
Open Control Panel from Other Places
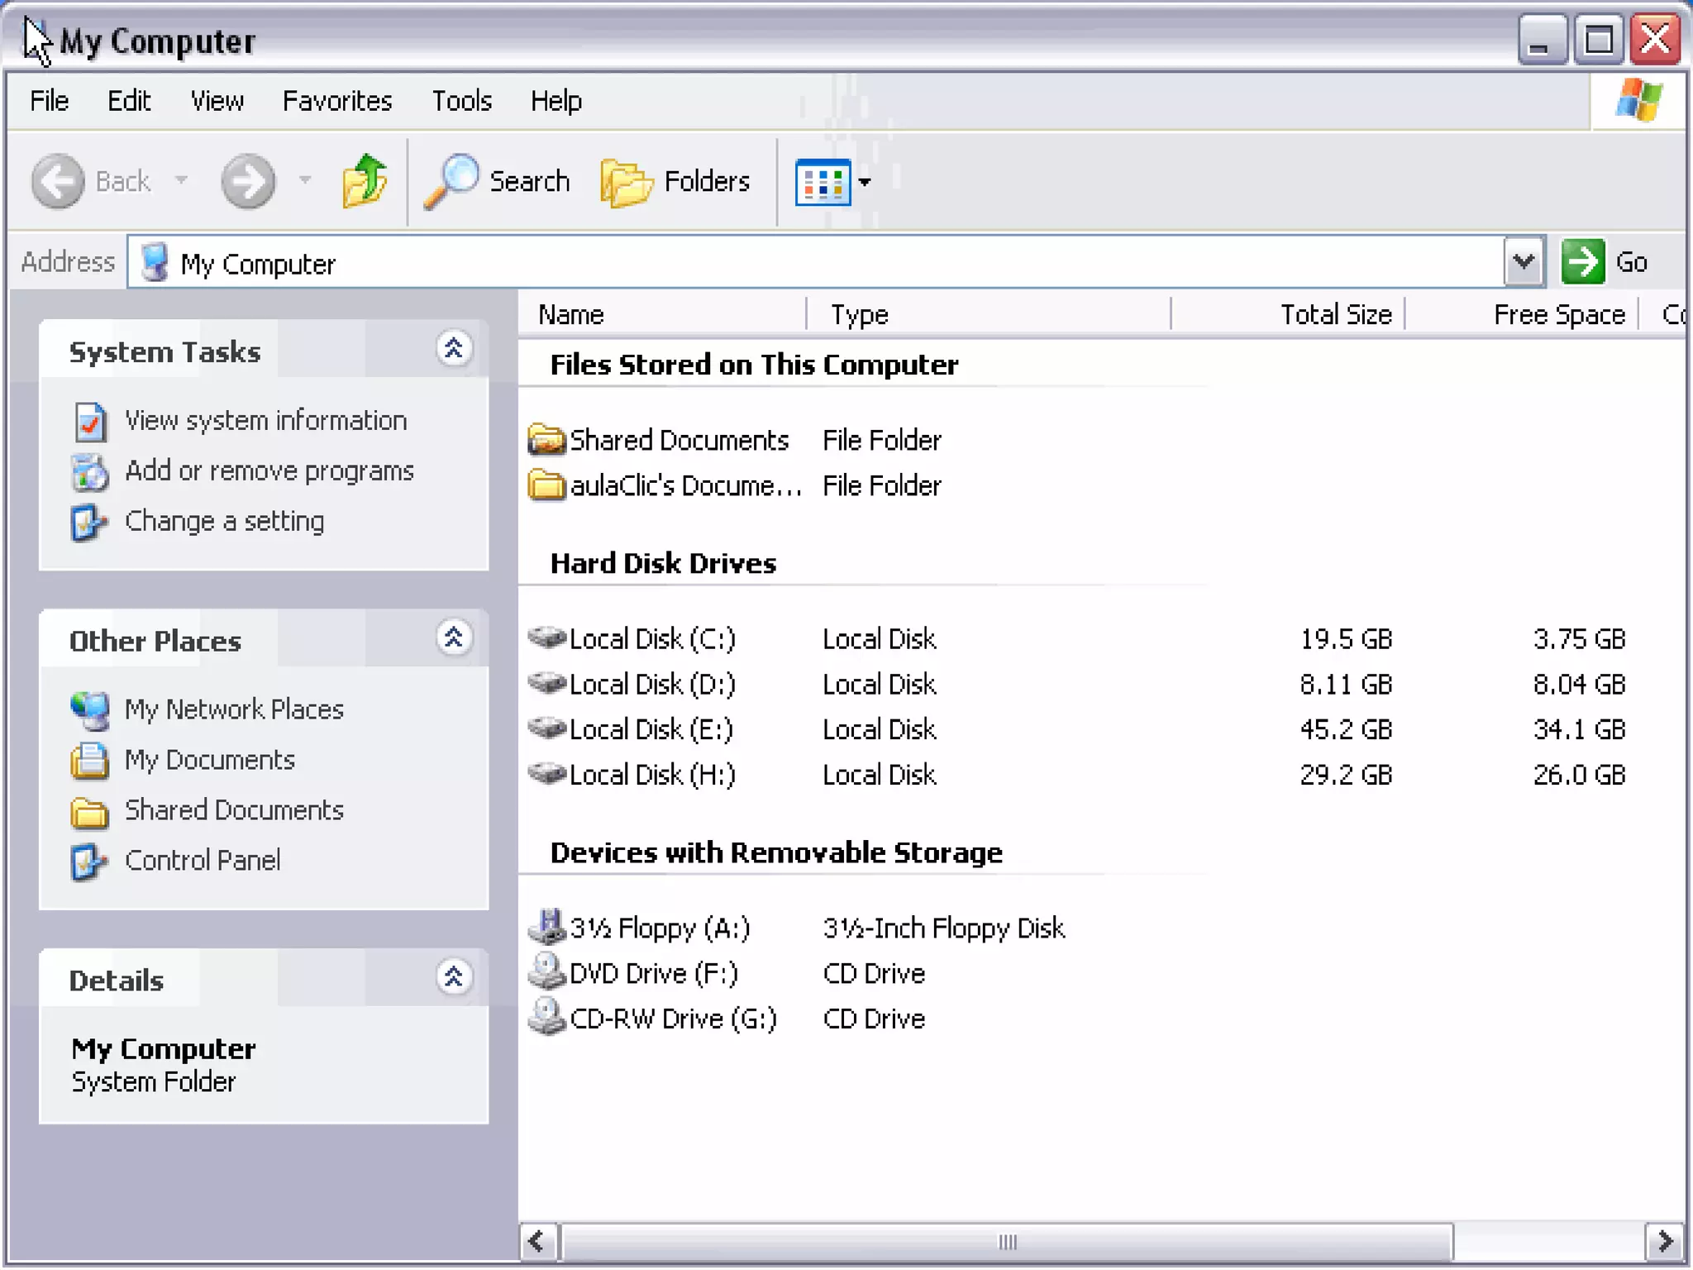pos(203,861)
